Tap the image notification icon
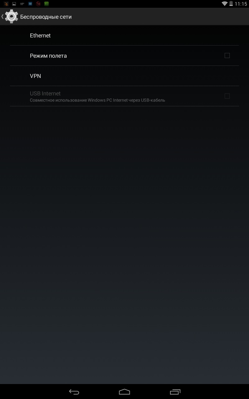Viewport: 249px width, 399px height. [x=14, y=4]
